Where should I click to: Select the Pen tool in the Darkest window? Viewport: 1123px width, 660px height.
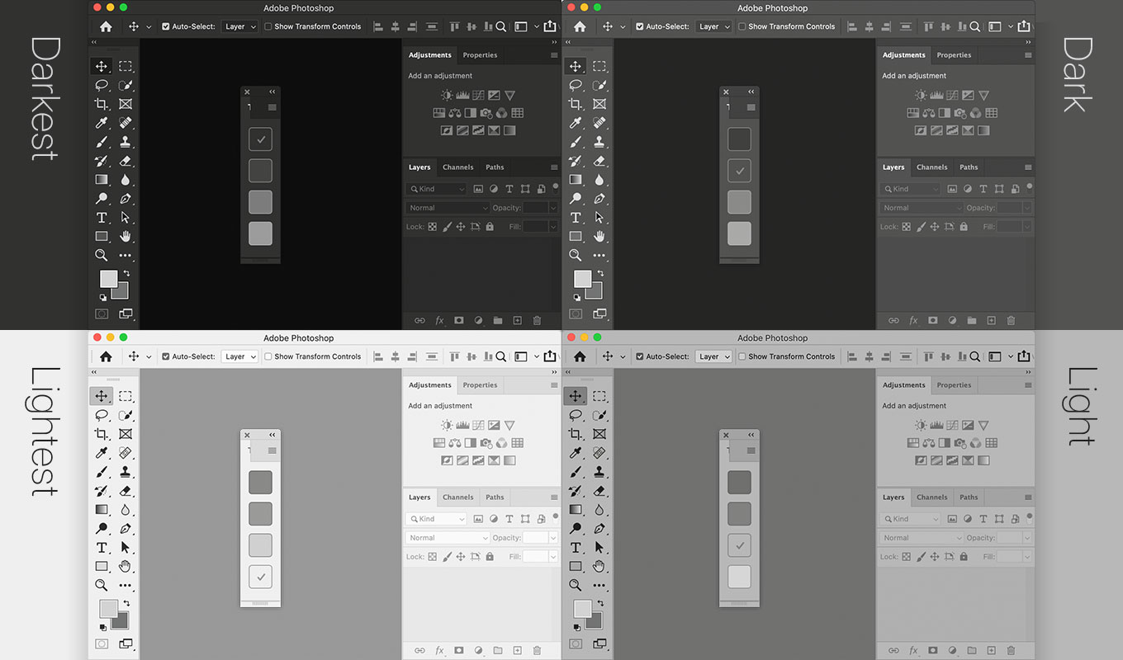coord(126,199)
